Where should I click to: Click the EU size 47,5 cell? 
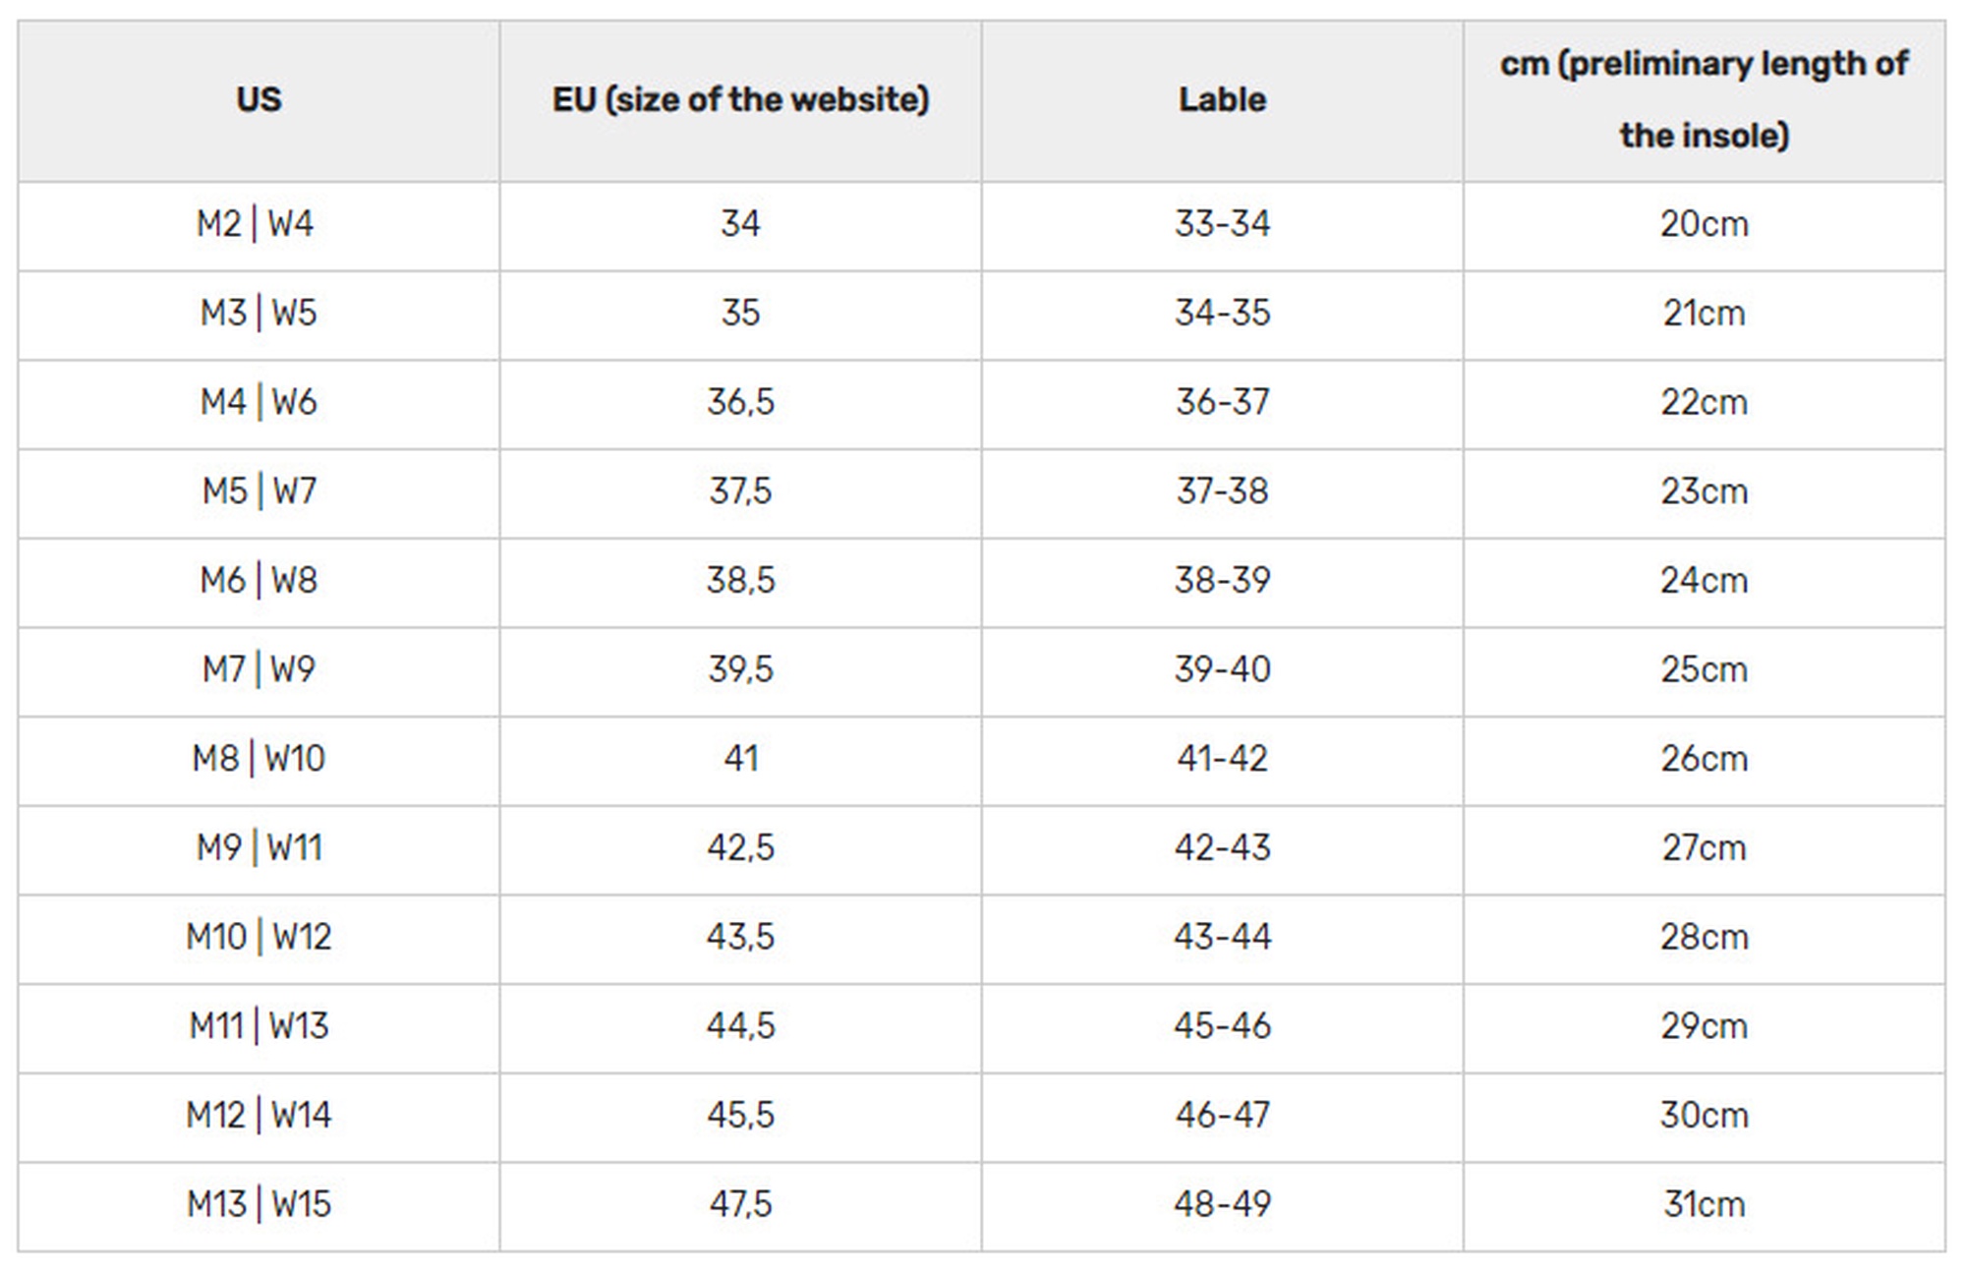pos(740,1206)
